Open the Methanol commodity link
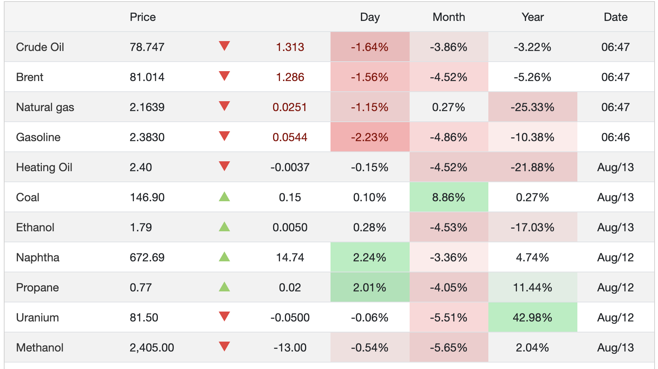The height and width of the screenshot is (369, 658). coord(40,348)
